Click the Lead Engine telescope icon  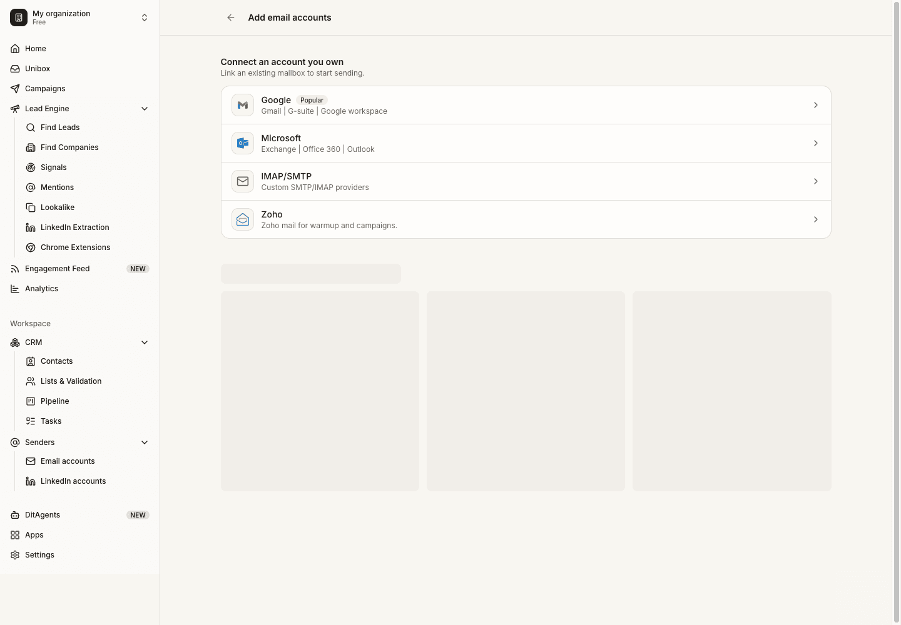pos(15,109)
